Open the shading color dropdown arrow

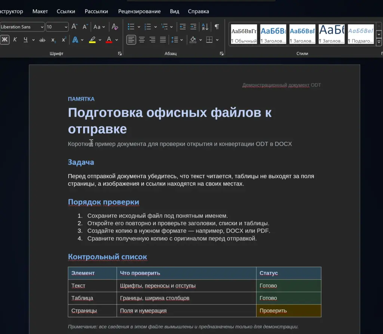pyautogui.click(x=200, y=40)
